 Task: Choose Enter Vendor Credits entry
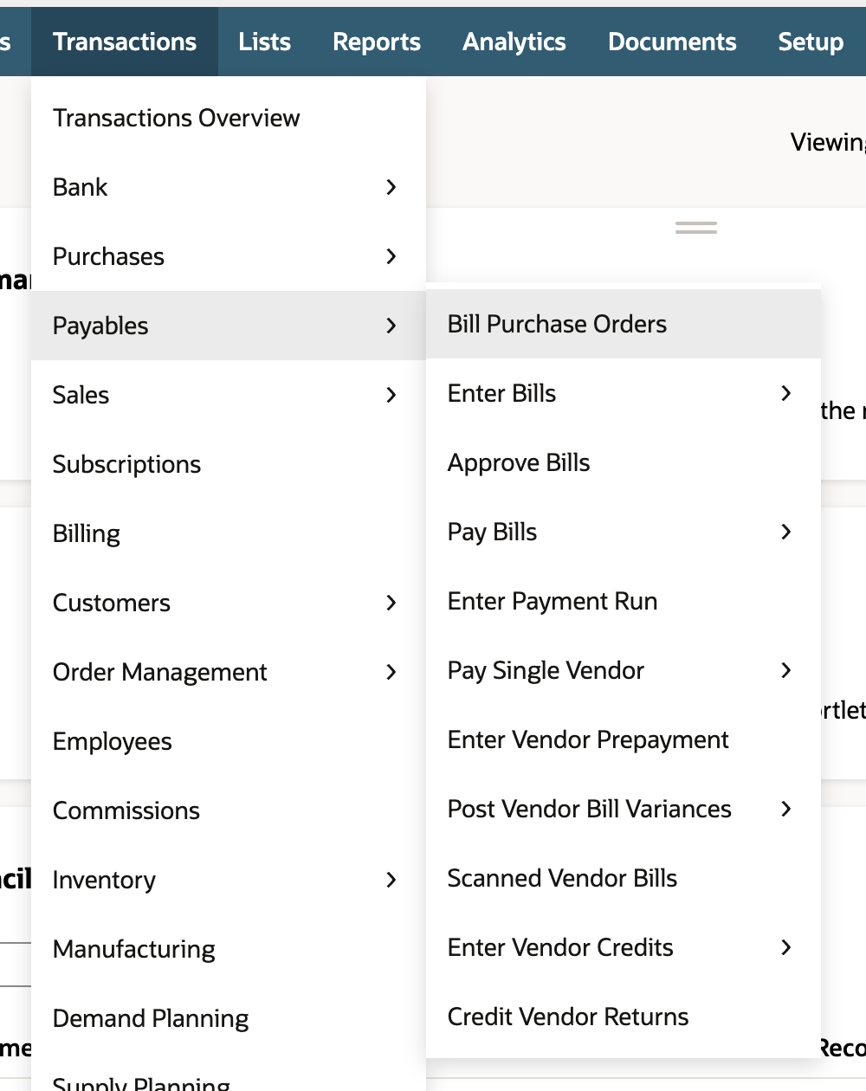click(x=624, y=947)
